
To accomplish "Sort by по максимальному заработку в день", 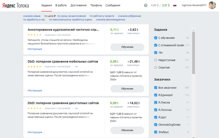I will click(70, 20).
